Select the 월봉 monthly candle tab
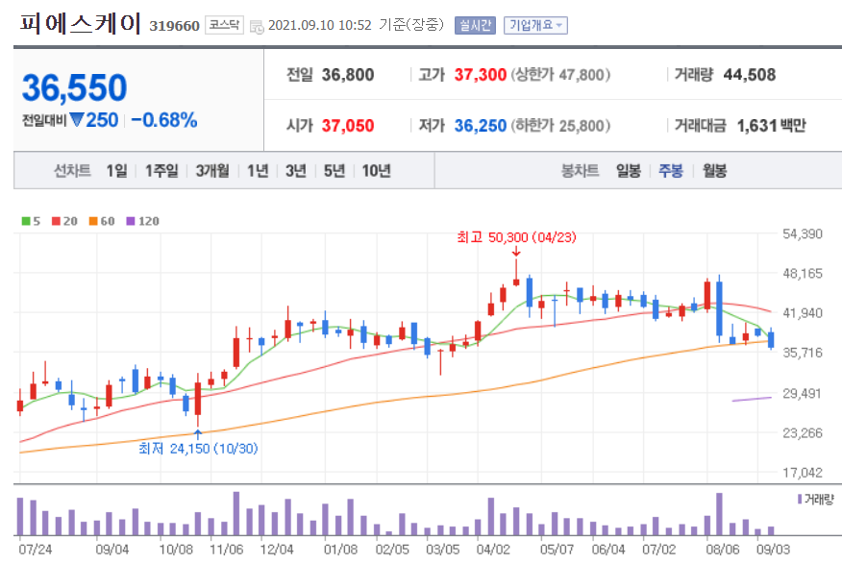This screenshot has height=564, width=842. (x=714, y=170)
